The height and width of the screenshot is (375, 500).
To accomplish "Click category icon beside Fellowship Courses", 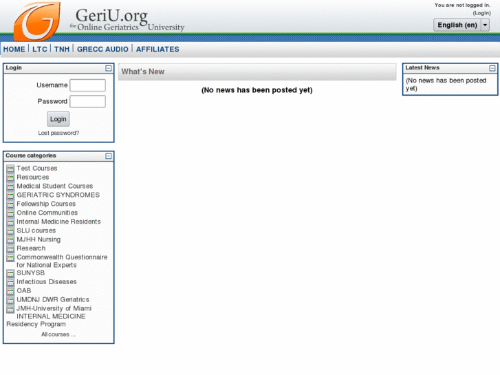I will [10, 204].
